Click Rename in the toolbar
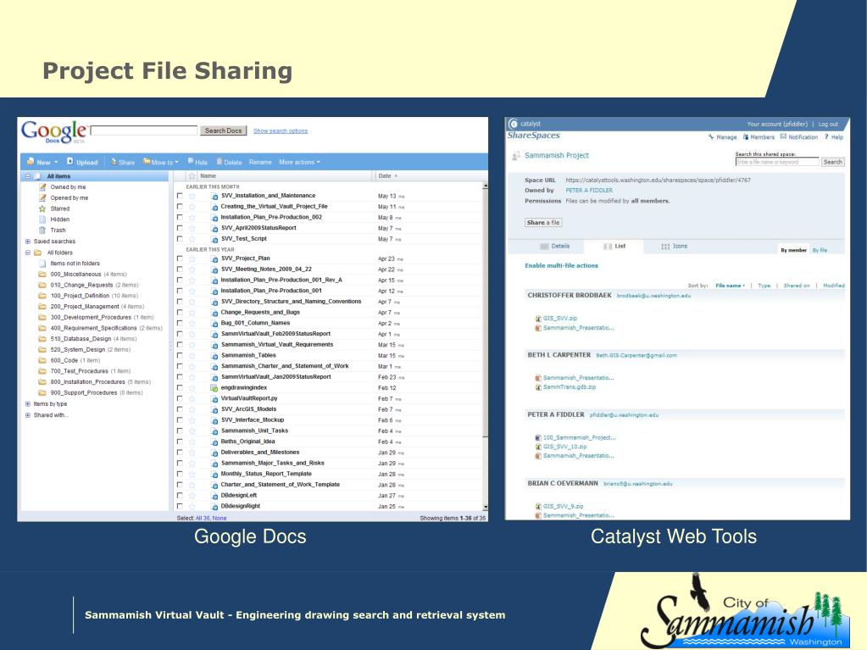This screenshot has height=650, width=867. point(260,162)
